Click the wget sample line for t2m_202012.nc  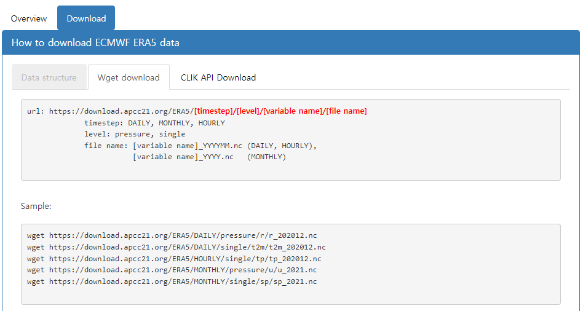[176, 247]
